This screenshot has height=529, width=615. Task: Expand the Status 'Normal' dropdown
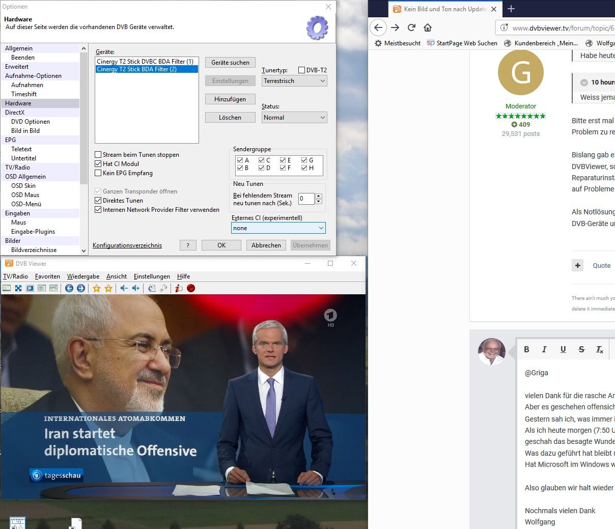pyautogui.click(x=294, y=118)
